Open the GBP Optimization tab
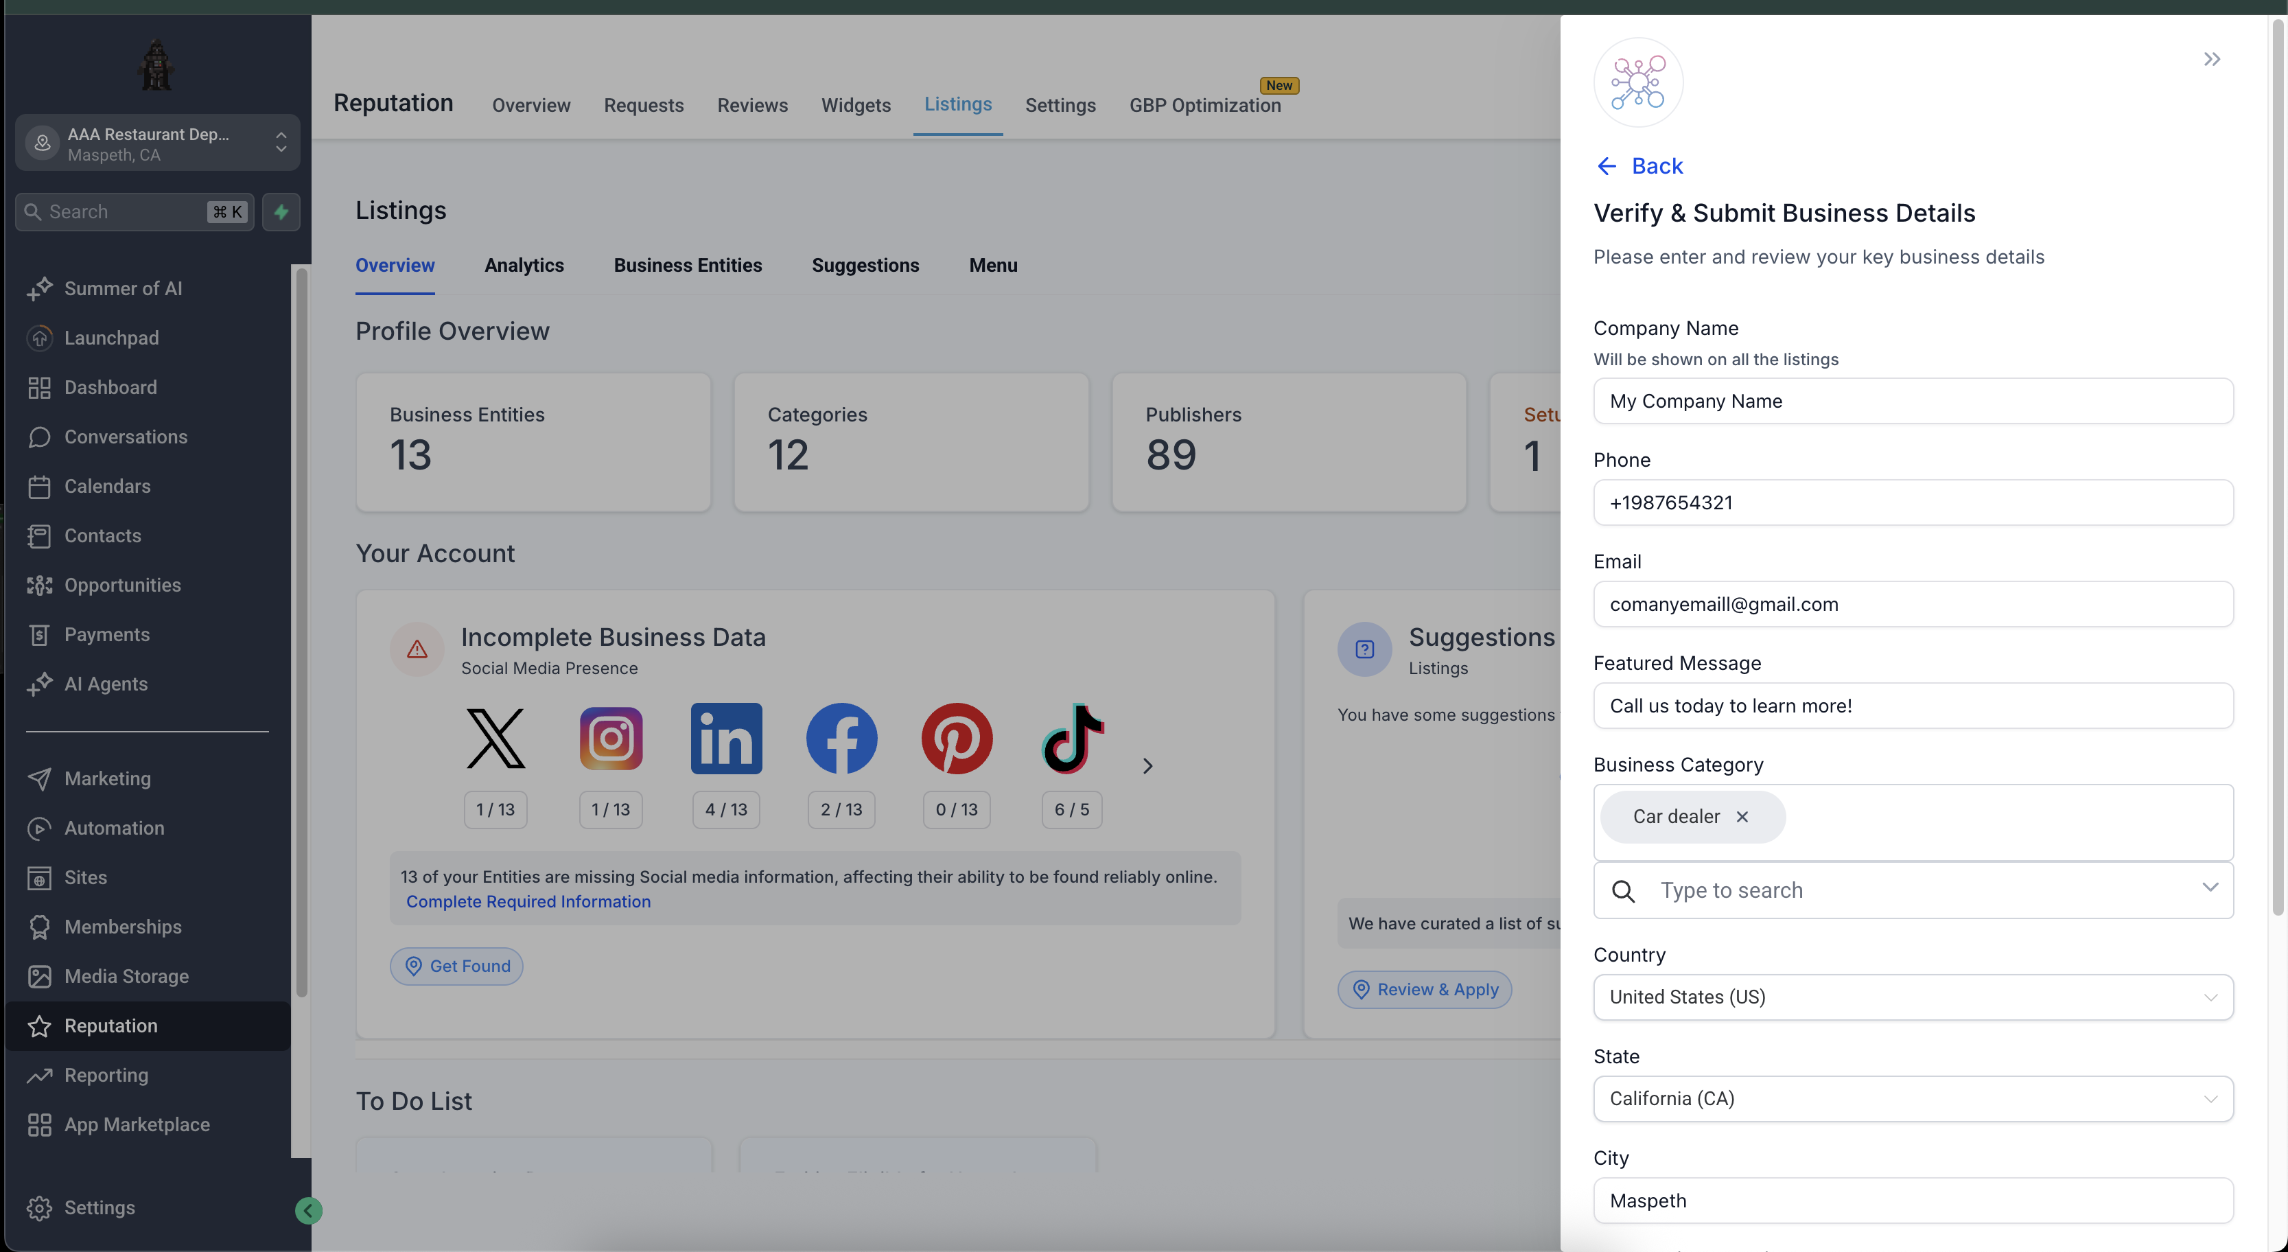The height and width of the screenshot is (1252, 2288). pos(1204,105)
